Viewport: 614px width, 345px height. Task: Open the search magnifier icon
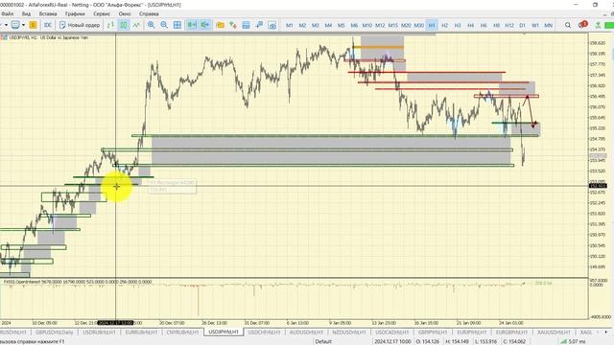(x=568, y=25)
